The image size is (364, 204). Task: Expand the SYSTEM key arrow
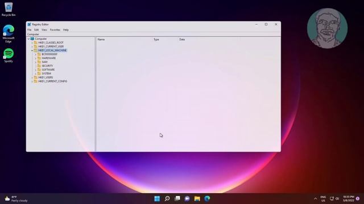click(36, 74)
